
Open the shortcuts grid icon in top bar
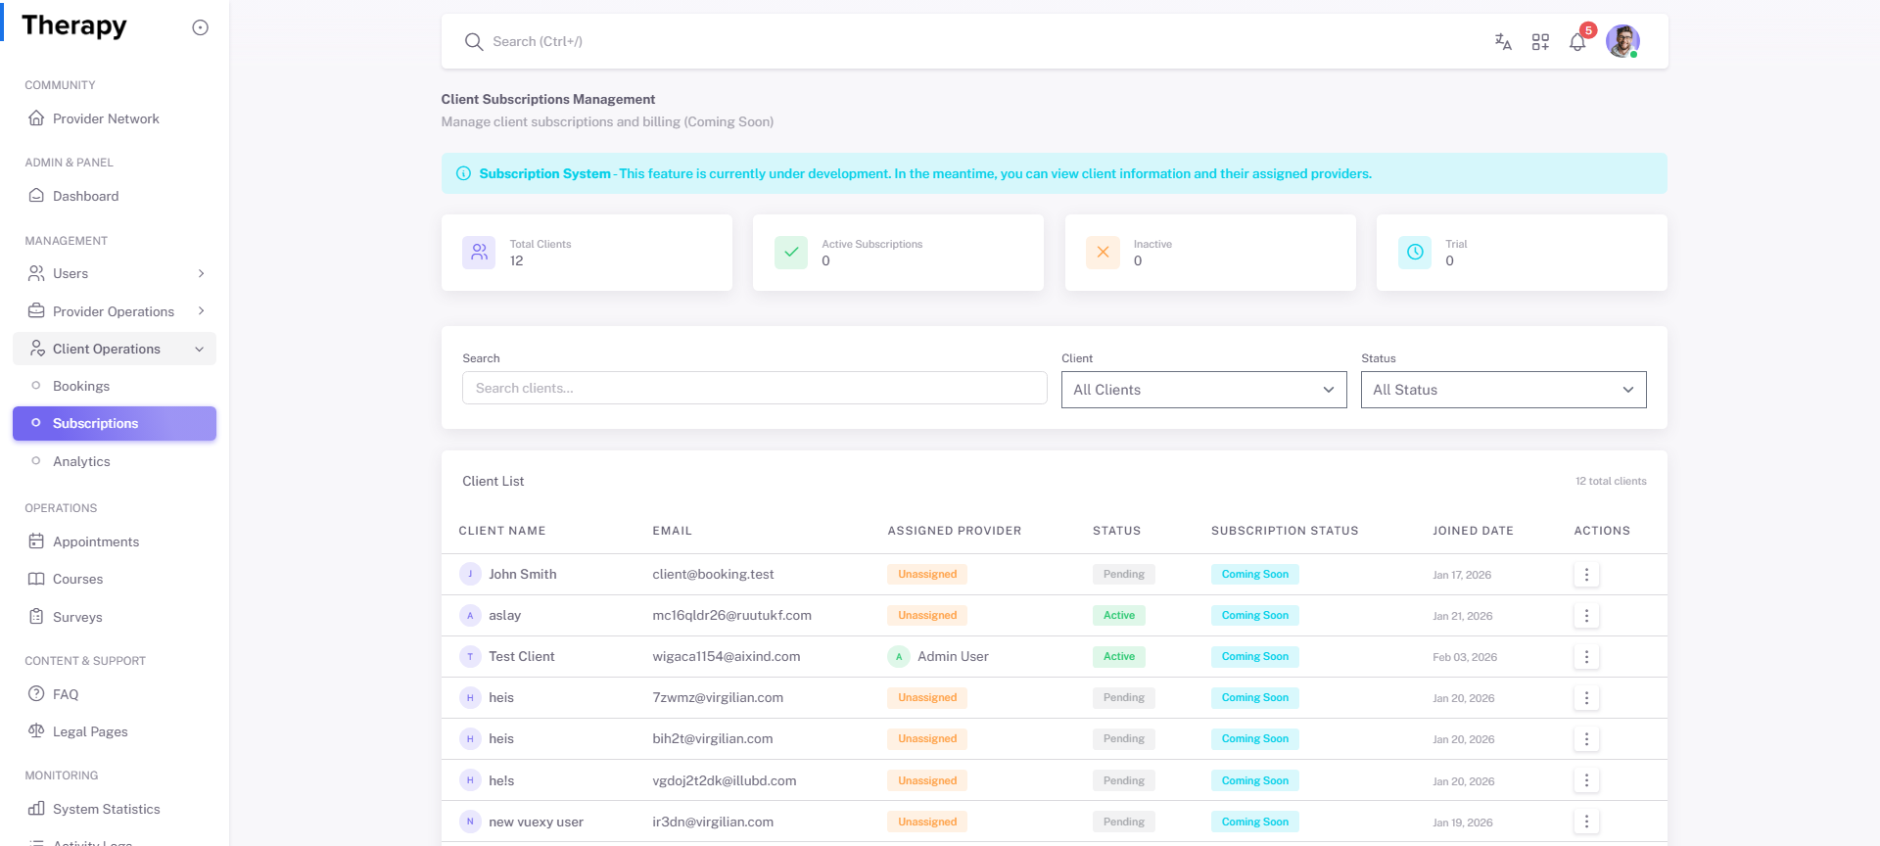(1540, 41)
